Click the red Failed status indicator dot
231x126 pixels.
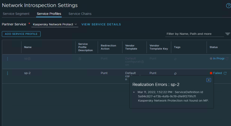point(211,73)
